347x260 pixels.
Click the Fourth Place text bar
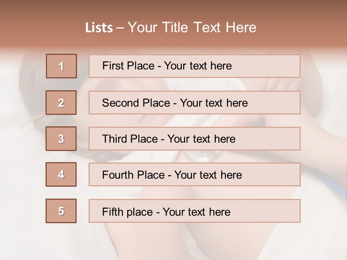(194, 174)
